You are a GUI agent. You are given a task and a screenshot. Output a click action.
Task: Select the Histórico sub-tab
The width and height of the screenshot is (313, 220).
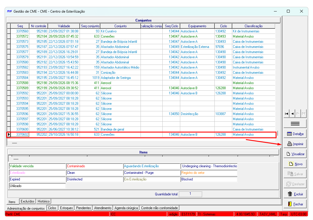click(43, 201)
